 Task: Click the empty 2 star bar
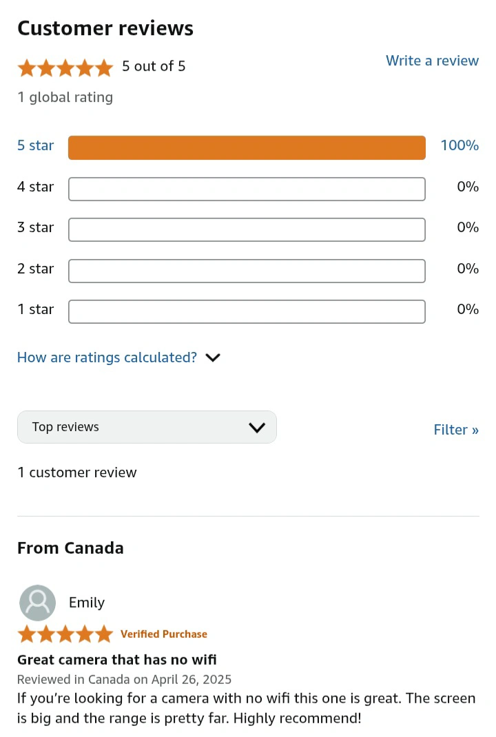tap(247, 271)
